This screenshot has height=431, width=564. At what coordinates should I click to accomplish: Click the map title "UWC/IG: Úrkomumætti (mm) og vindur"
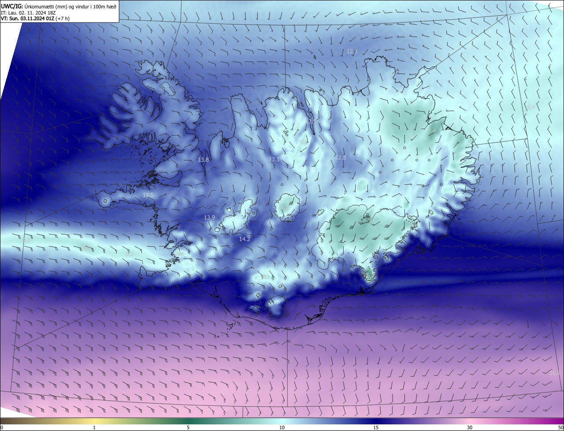[59, 6]
